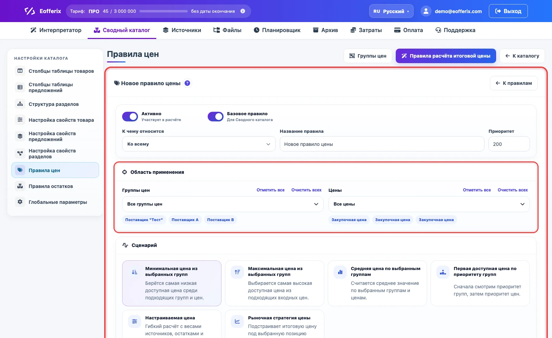Click the Сценарий section icon
Image resolution: width=552 pixels, height=338 pixels.
tap(125, 245)
